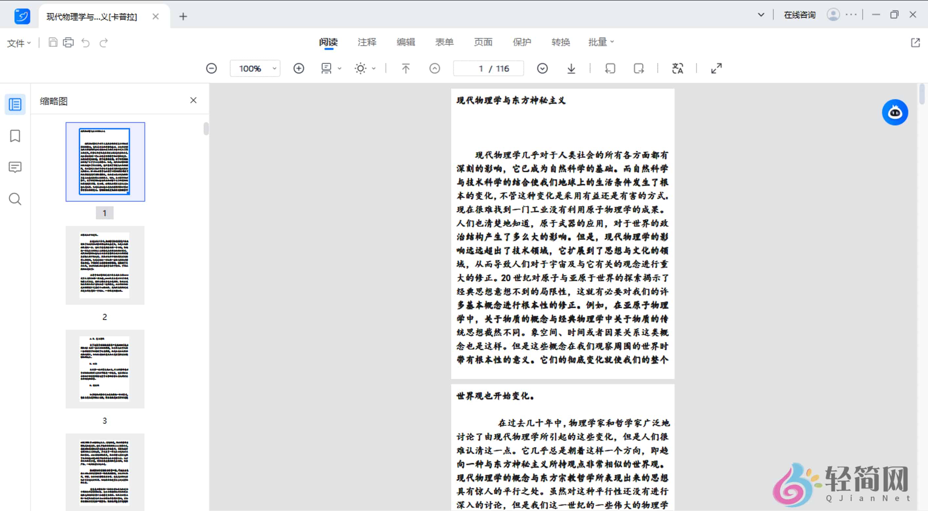Open the search sidebar panel
This screenshot has height=511, width=928.
pyautogui.click(x=15, y=199)
